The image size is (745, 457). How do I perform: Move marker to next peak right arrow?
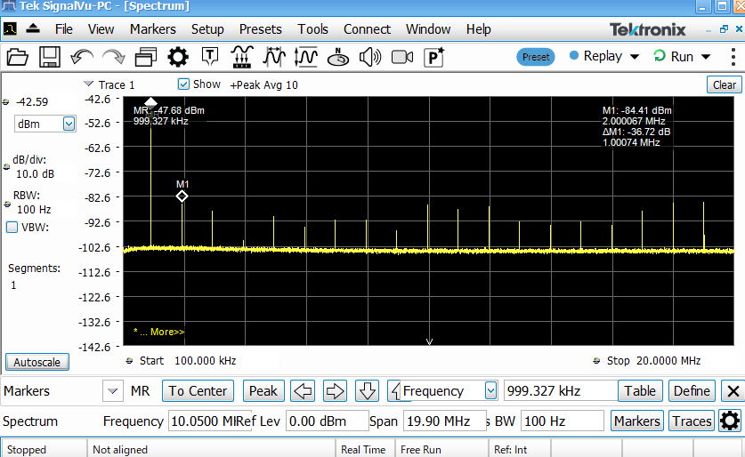[335, 391]
